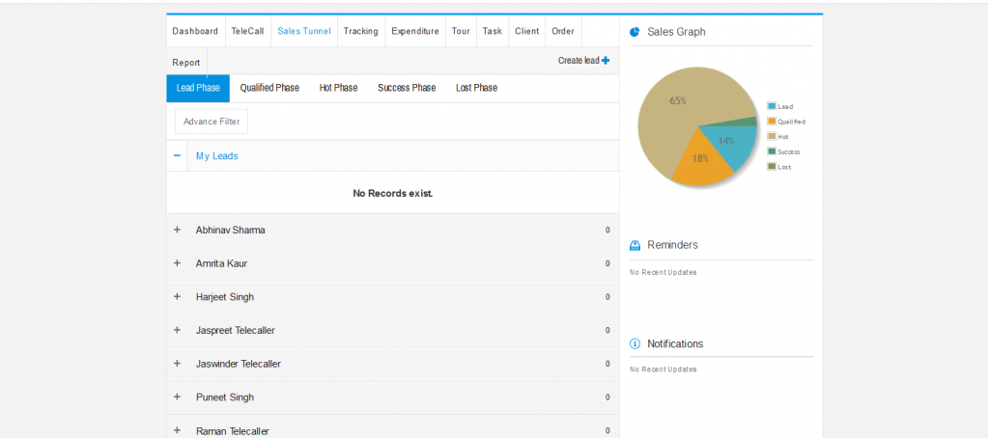Click the Notifications heading text

[675, 343]
